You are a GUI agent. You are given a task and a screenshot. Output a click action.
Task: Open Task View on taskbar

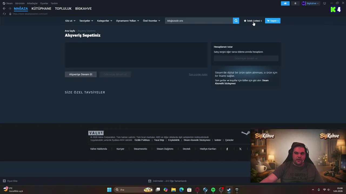click(x=158, y=190)
